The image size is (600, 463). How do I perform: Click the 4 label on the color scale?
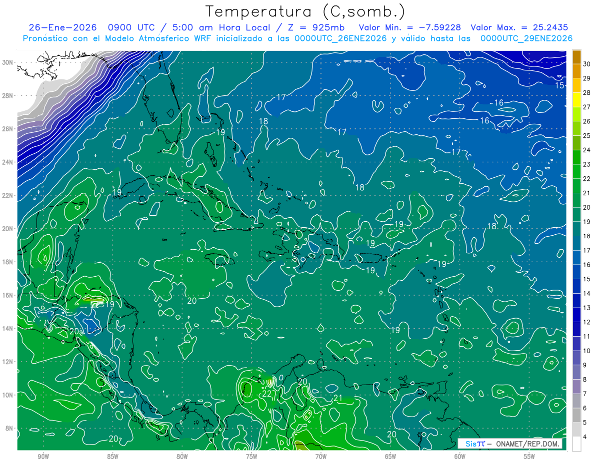tap(585, 437)
